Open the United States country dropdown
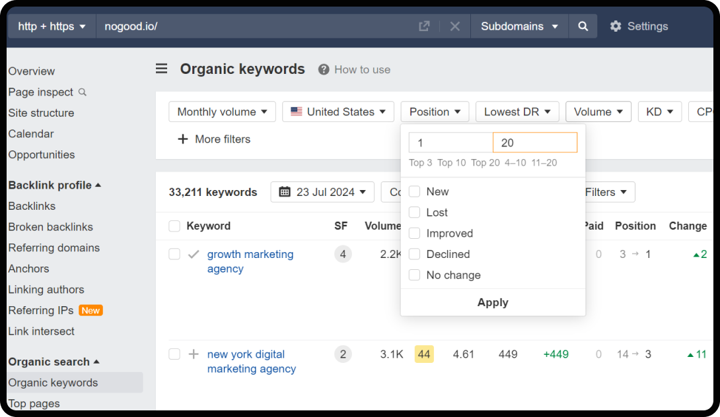 pyautogui.click(x=338, y=112)
